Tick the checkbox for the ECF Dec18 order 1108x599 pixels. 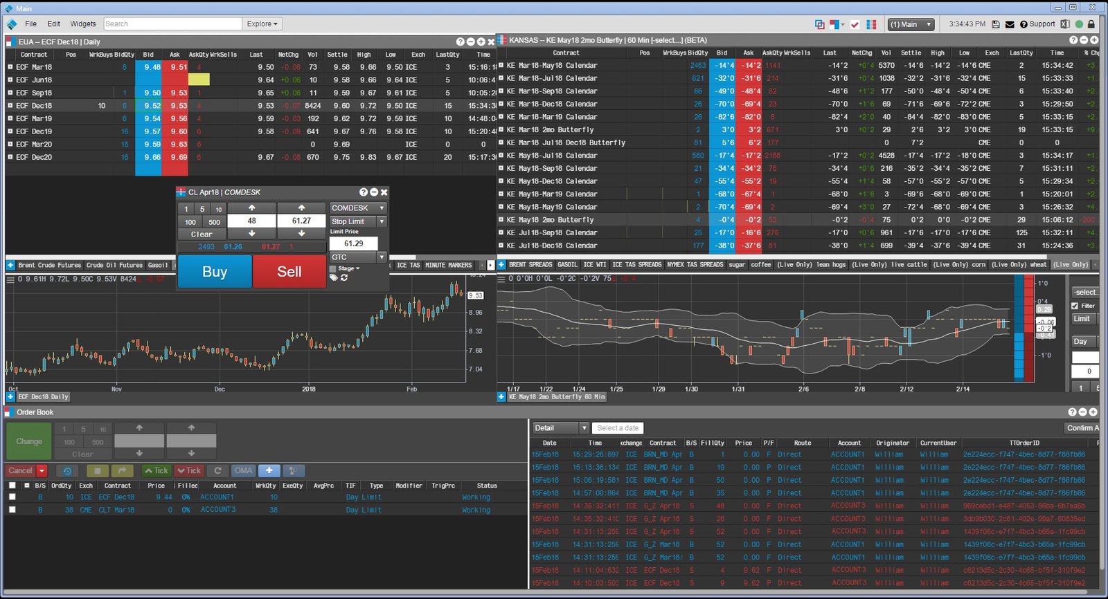[x=12, y=497]
